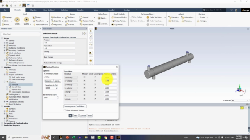Click the Plot button in dialog
250x140 pixels.
(x=76, y=116)
